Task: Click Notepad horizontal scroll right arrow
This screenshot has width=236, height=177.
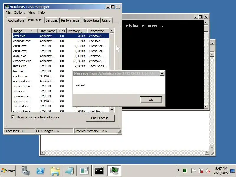Action: coord(207,153)
